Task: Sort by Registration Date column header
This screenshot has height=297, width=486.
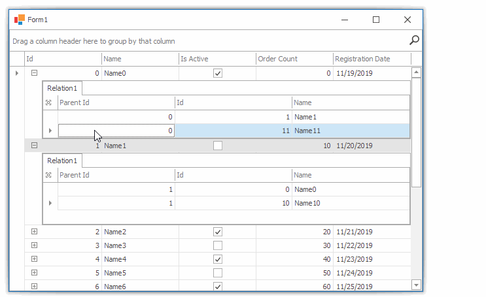Action: point(372,59)
